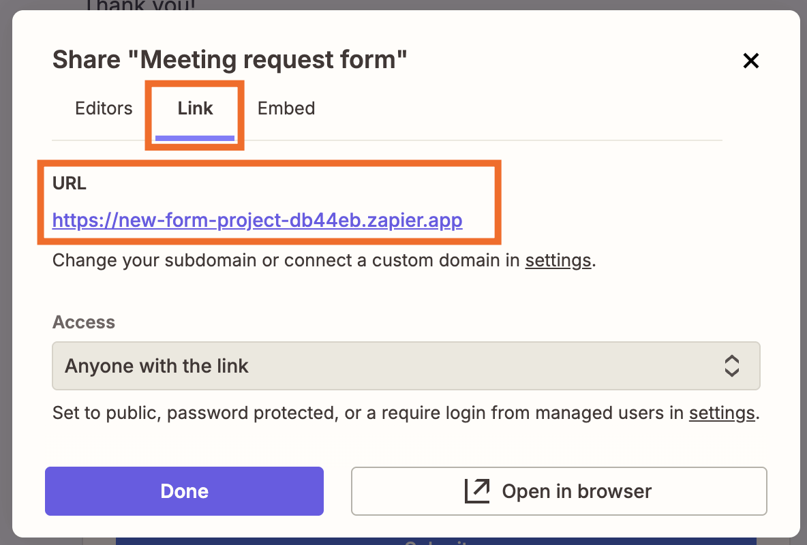Click the Share dialog title text
The width and height of the screenshot is (807, 545).
(x=229, y=59)
